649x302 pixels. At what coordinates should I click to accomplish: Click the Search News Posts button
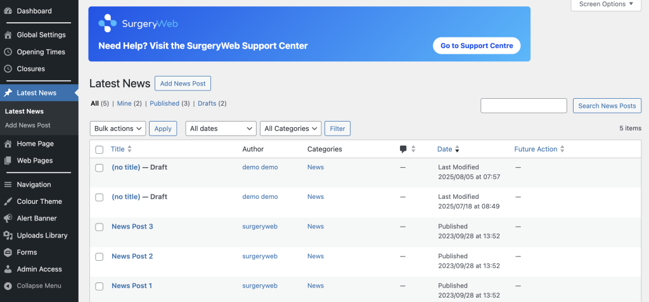click(607, 106)
